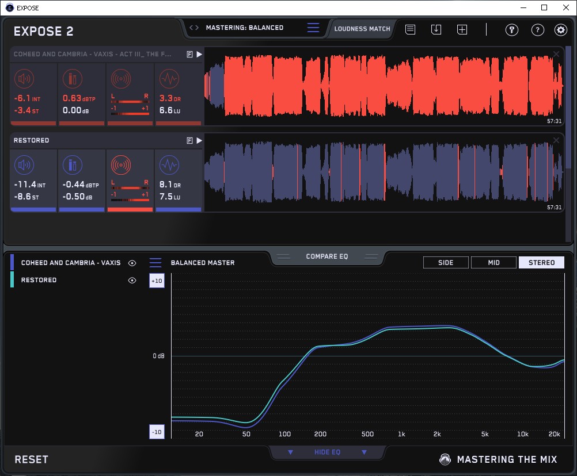577x476 pixels.
Task: Click the Reset button
Action: (x=31, y=459)
